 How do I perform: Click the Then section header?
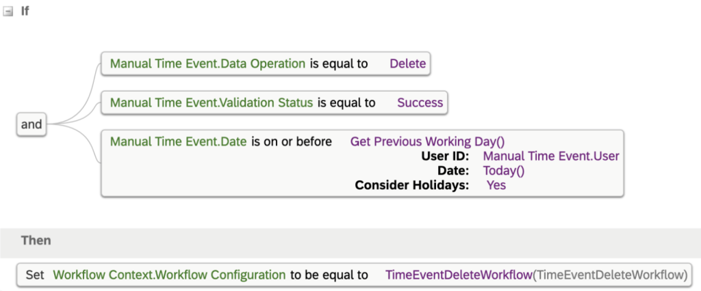[36, 240]
